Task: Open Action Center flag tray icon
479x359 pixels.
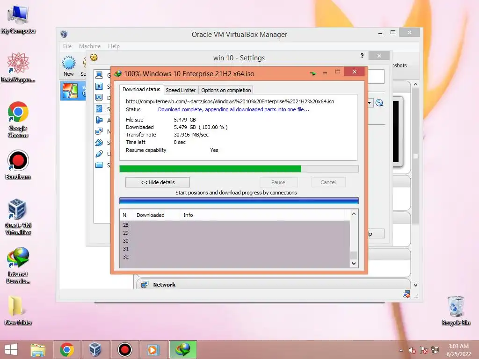Action: click(423, 351)
